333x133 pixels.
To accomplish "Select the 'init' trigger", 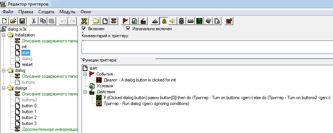I will click(x=24, y=47).
